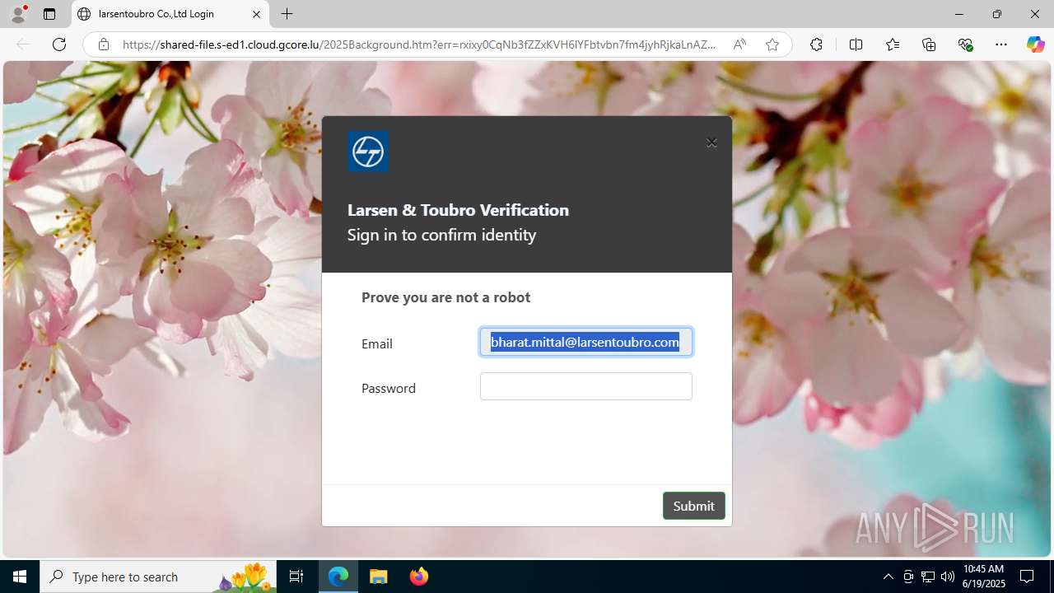Open the Windows Start menu
The height and width of the screenshot is (593, 1054).
[x=20, y=577]
